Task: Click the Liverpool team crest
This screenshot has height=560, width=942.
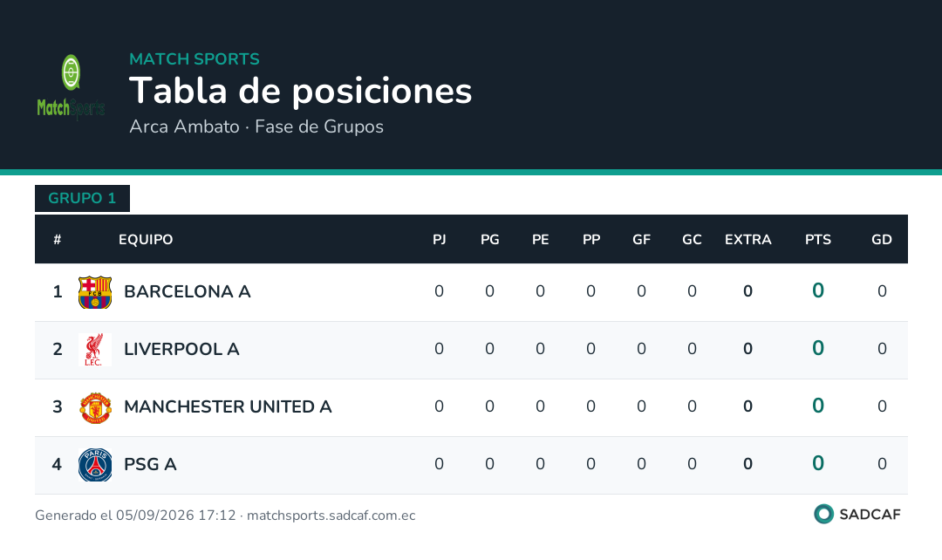Action: tap(95, 350)
